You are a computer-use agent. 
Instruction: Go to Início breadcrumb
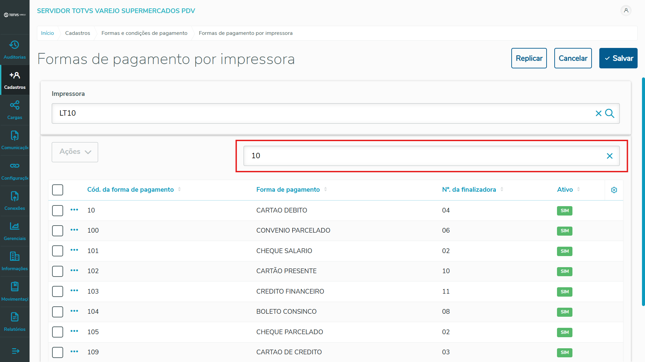(x=47, y=33)
